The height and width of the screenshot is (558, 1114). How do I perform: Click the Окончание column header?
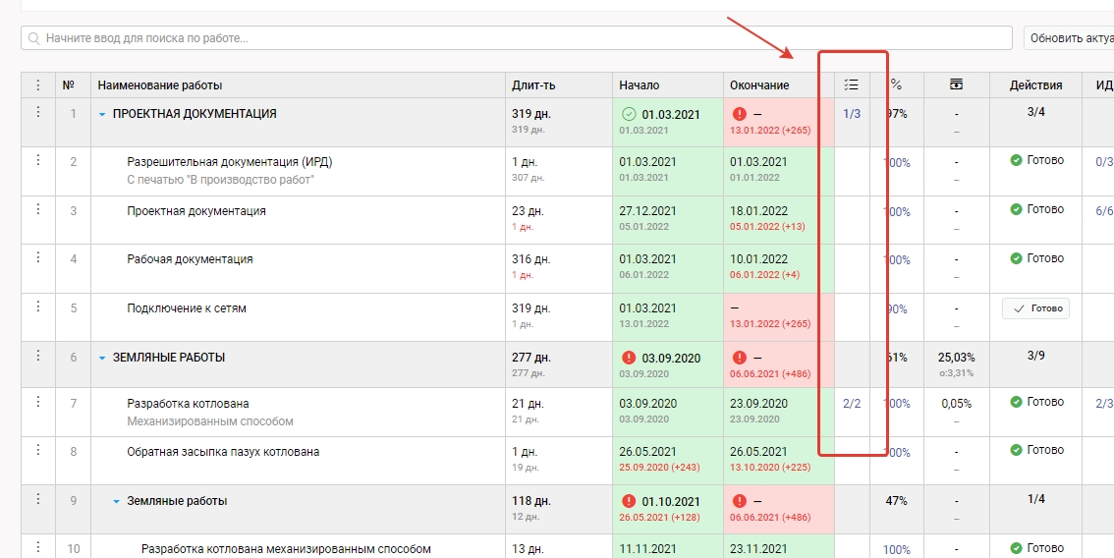click(759, 85)
